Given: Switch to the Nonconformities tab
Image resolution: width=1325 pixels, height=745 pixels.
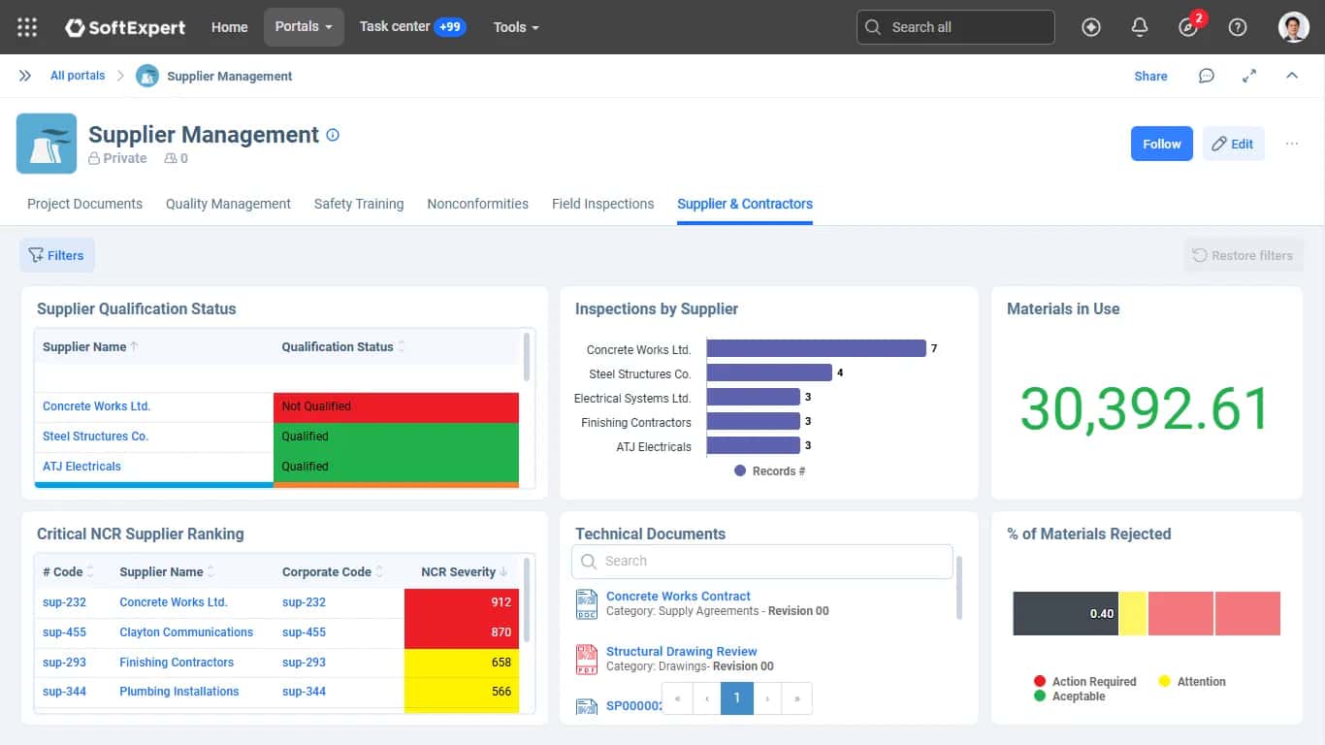Looking at the screenshot, I should pos(477,204).
